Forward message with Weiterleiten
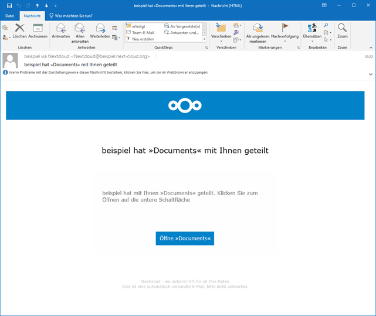 click(100, 31)
